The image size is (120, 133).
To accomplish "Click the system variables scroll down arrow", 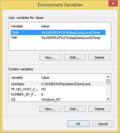I will (x=108, y=99).
